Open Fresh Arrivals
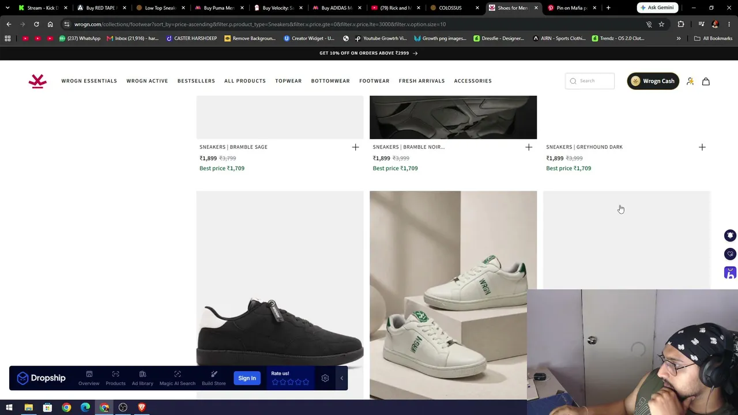 coord(421,81)
